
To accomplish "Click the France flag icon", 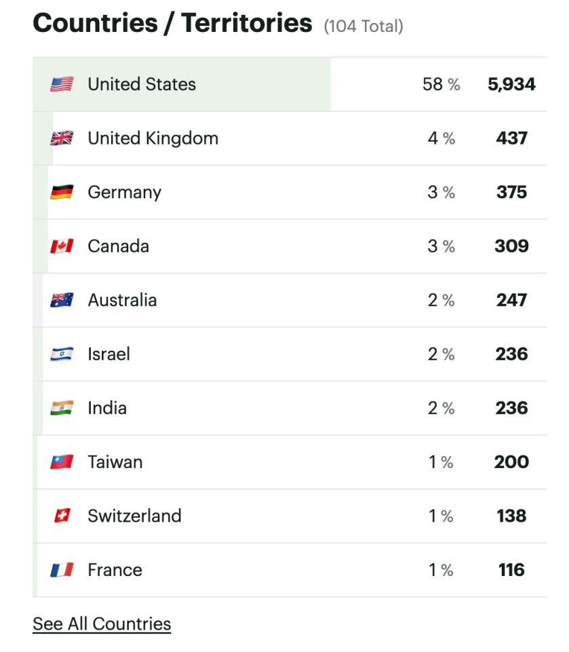I will point(62,570).
